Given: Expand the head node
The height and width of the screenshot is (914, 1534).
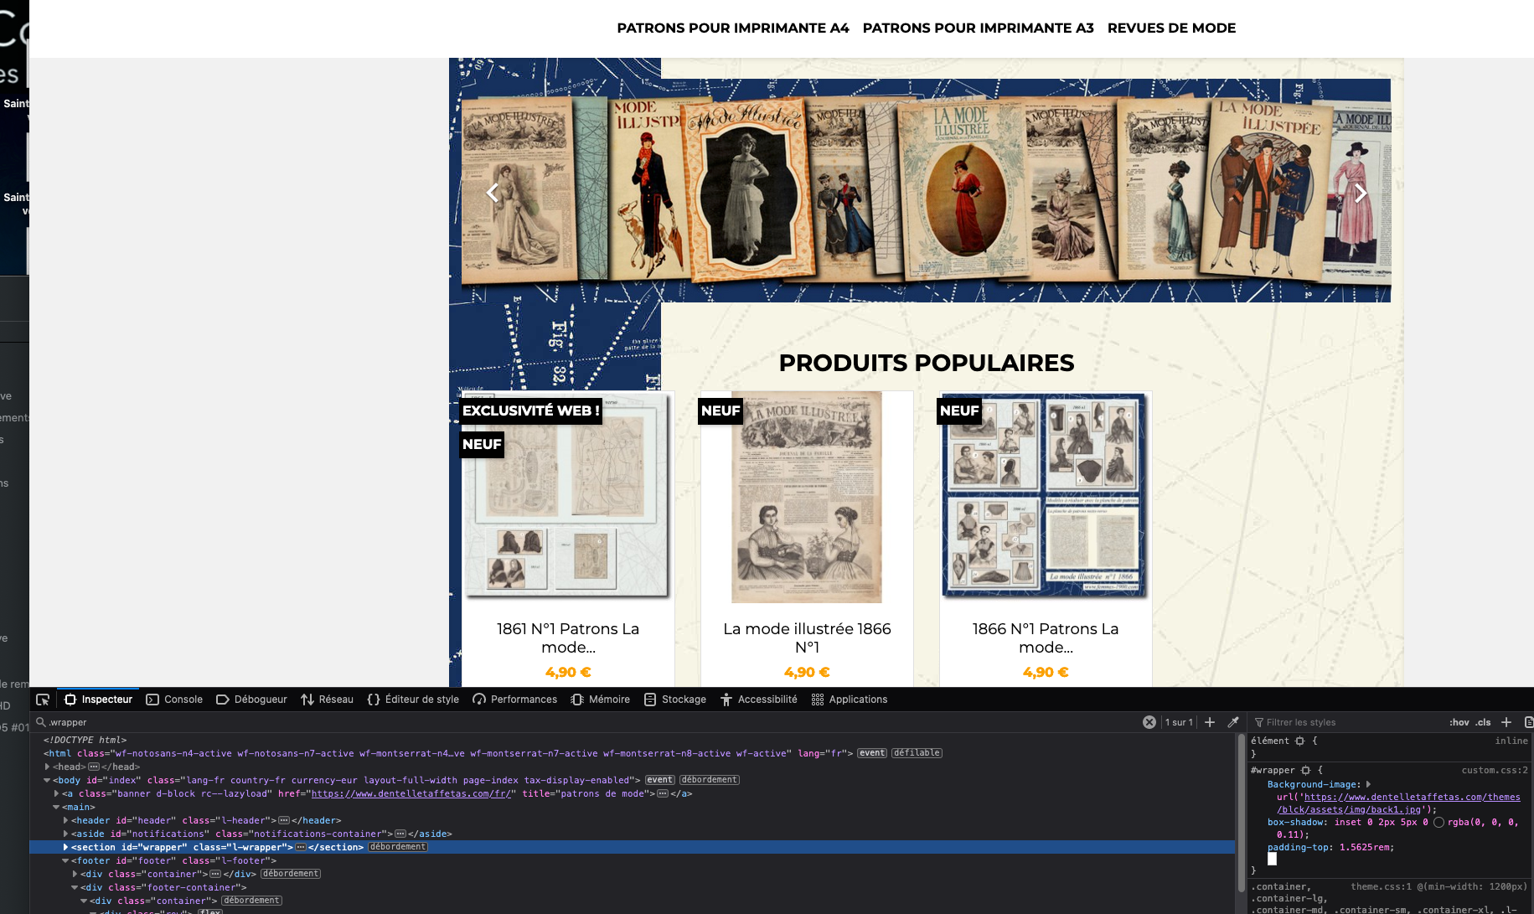Looking at the screenshot, I should [x=48, y=767].
